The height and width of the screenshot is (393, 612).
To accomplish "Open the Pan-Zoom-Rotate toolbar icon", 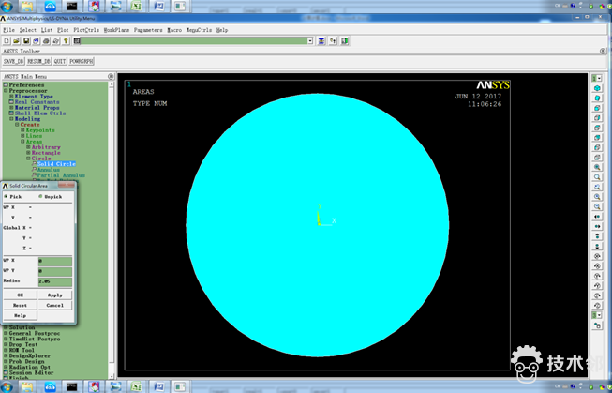I will tap(36, 40).
